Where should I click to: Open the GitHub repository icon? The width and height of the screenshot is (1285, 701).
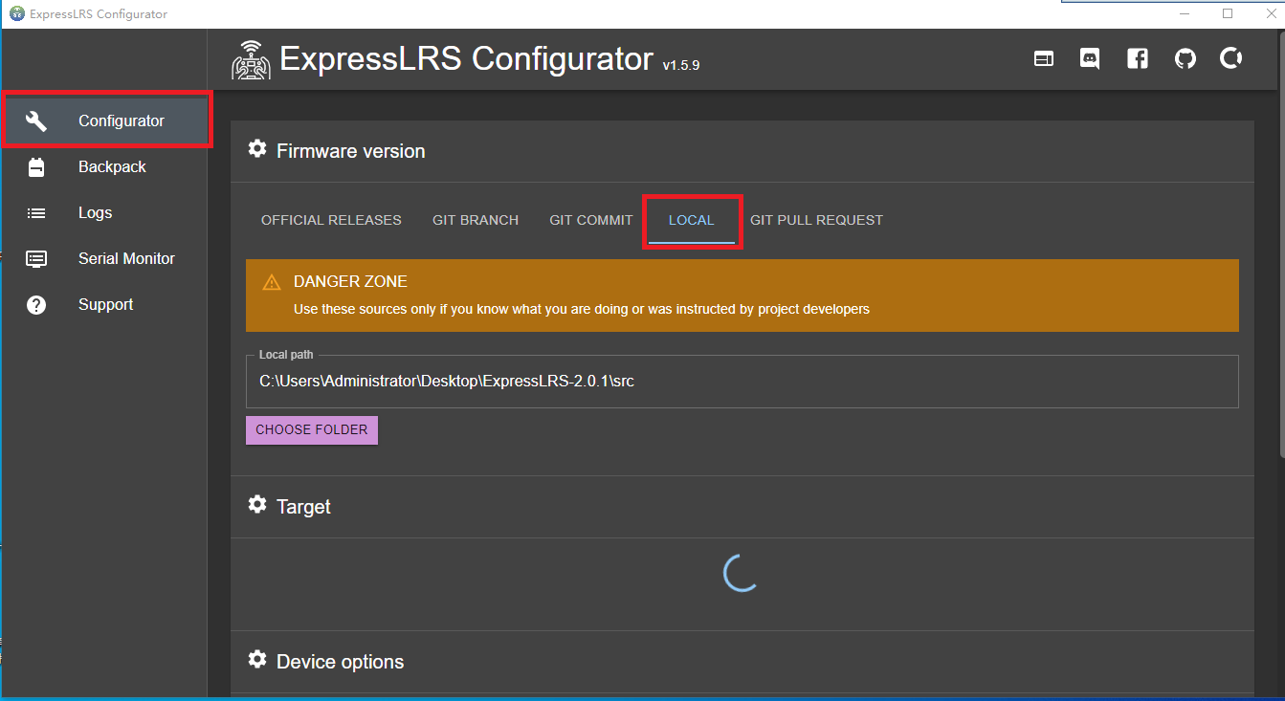(x=1185, y=59)
